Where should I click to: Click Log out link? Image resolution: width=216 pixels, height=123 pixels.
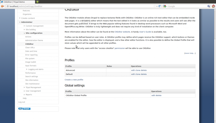pyautogui.click(x=22, y=102)
